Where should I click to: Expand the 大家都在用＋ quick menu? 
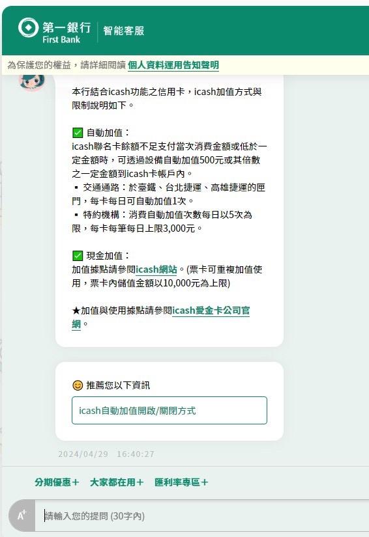(117, 482)
